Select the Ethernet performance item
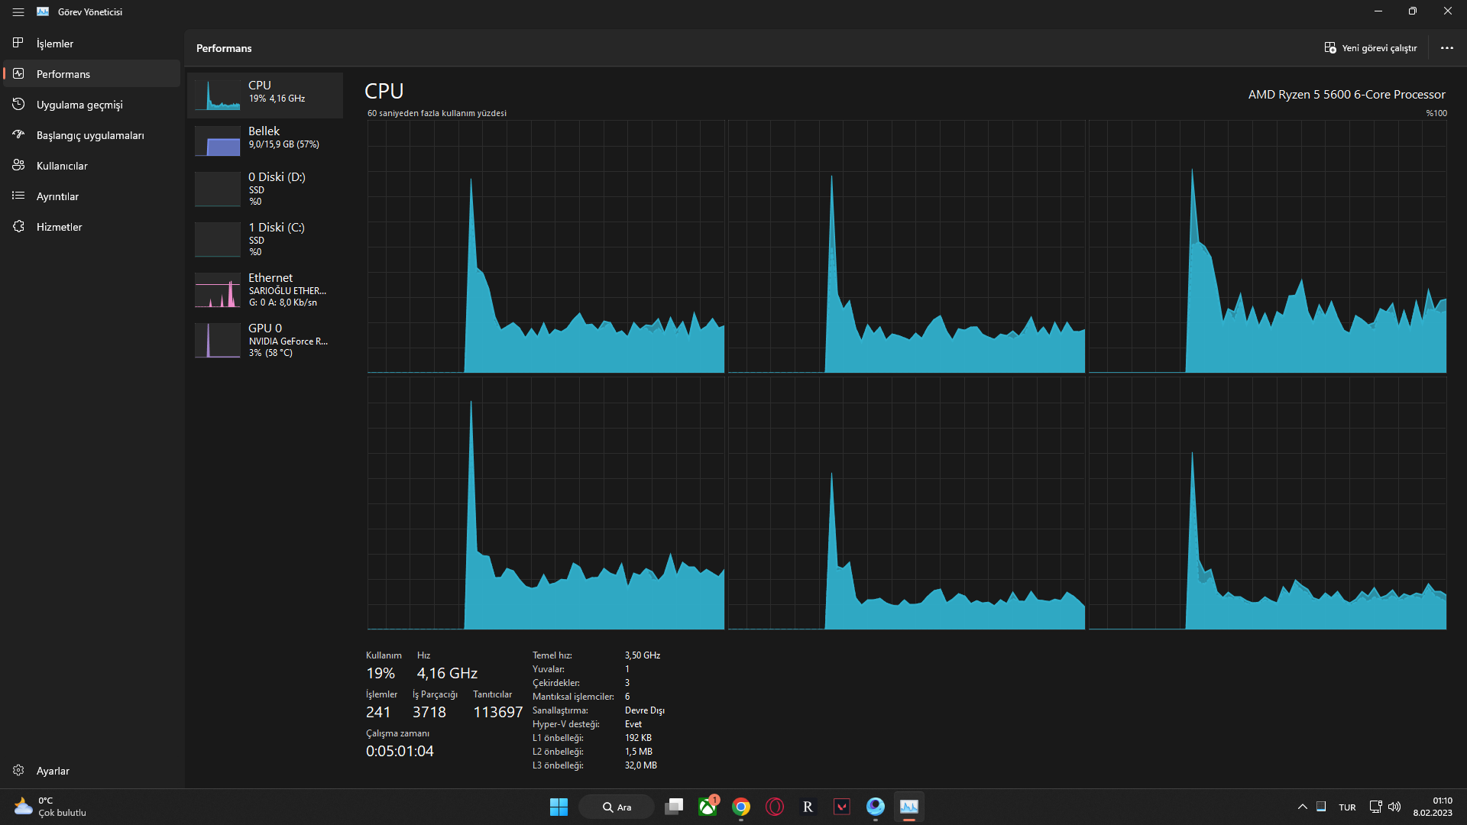The width and height of the screenshot is (1467, 825). (x=265, y=290)
